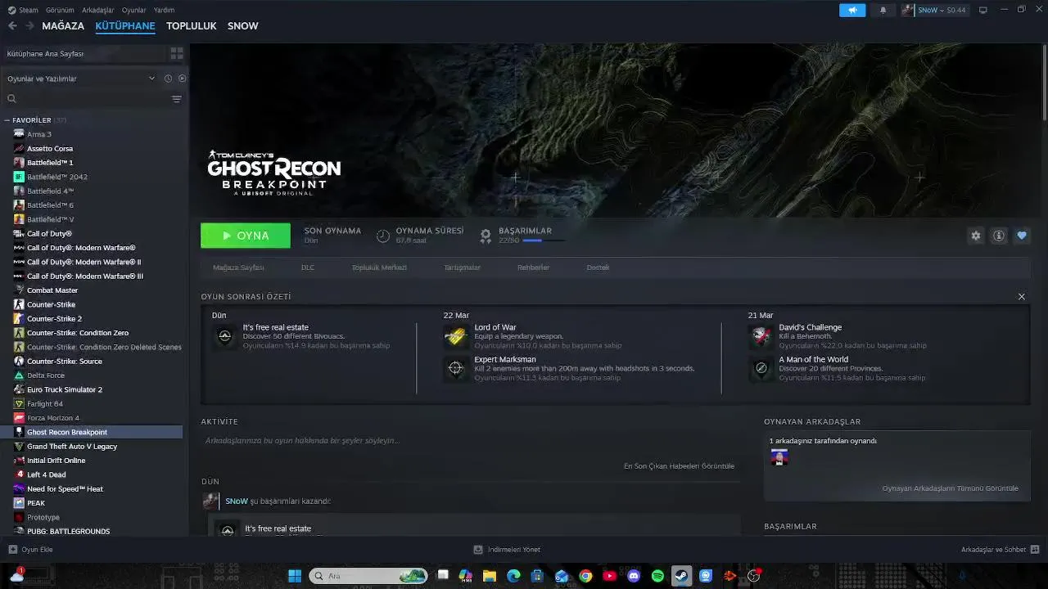The image size is (1048, 589).
Task: Click İndirmeleri Yönet at the bottom
Action: [x=507, y=550]
